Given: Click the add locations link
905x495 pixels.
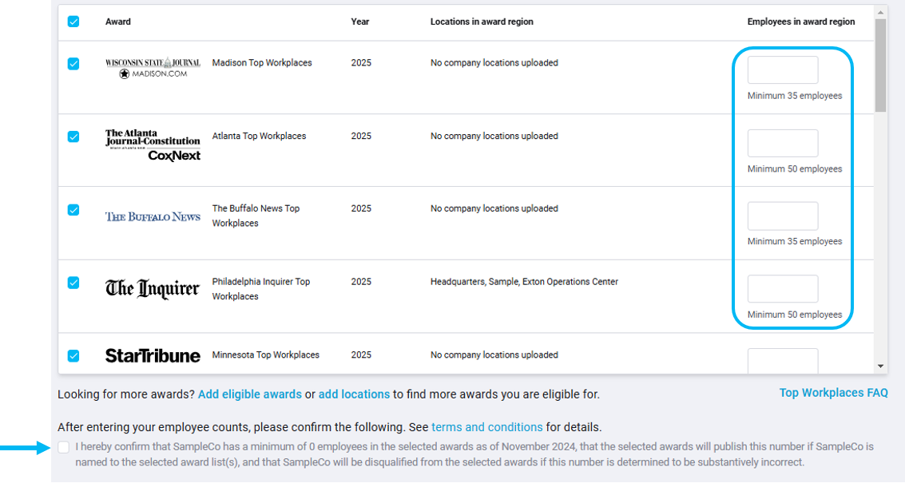Looking at the screenshot, I should (351, 394).
